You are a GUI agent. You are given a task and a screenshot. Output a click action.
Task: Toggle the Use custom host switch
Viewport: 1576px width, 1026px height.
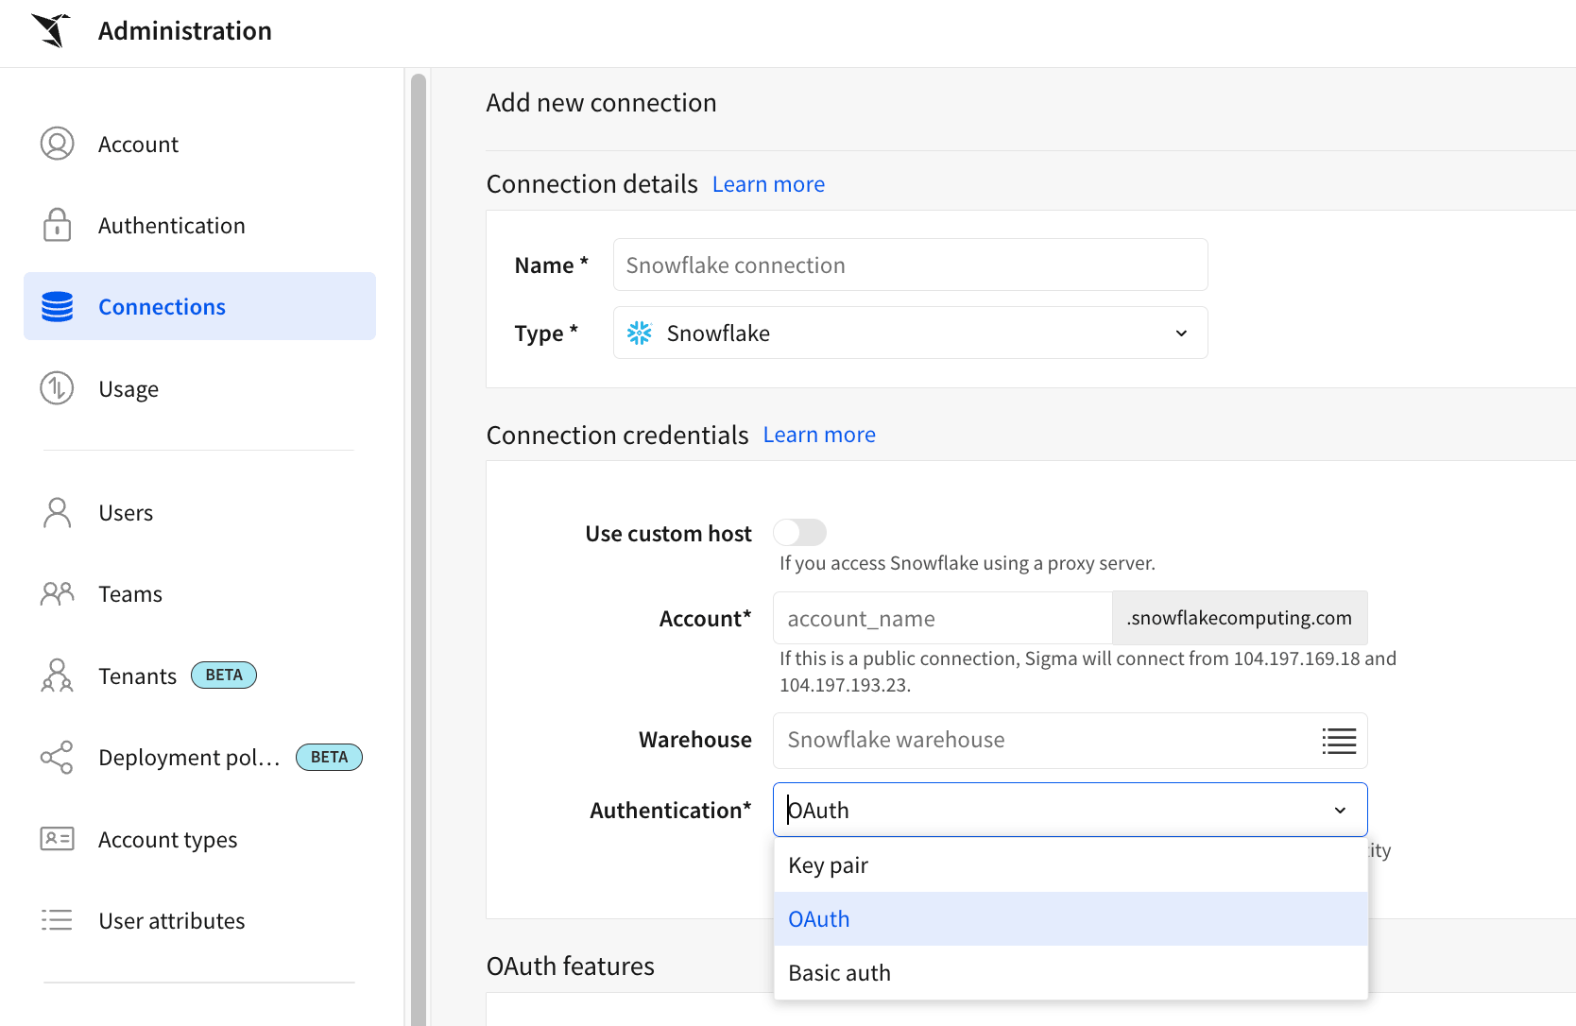[x=799, y=533]
